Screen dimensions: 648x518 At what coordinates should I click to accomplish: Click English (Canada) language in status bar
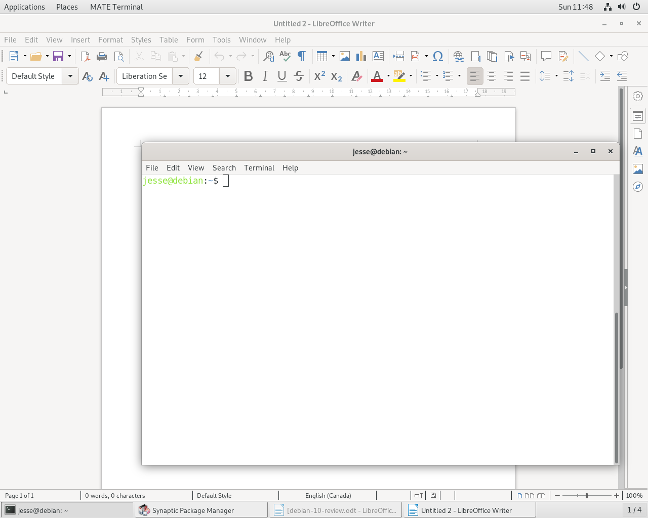(x=328, y=496)
